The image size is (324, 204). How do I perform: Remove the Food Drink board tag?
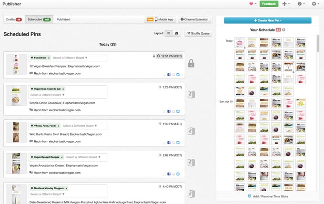[x=49, y=58]
